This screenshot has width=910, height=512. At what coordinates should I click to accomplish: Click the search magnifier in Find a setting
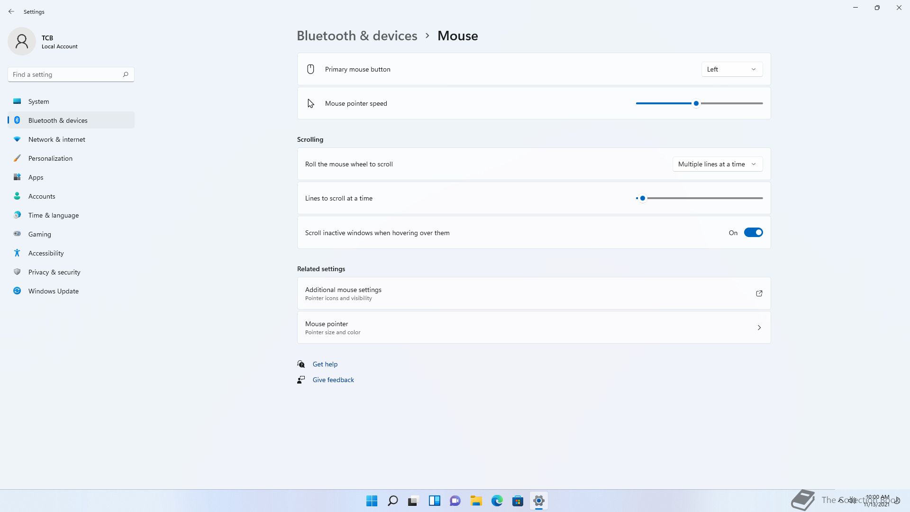pos(126,74)
